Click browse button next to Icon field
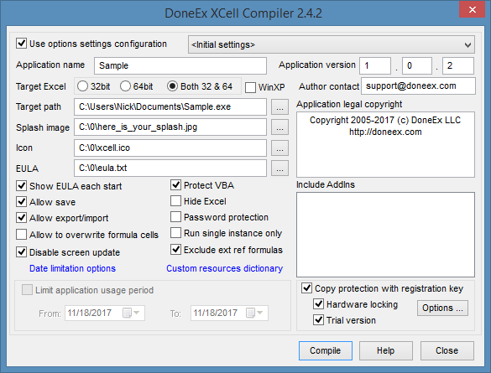 point(279,148)
